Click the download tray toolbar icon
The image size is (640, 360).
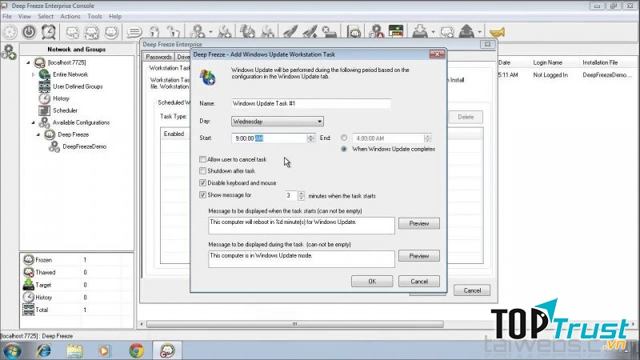click(x=419, y=31)
